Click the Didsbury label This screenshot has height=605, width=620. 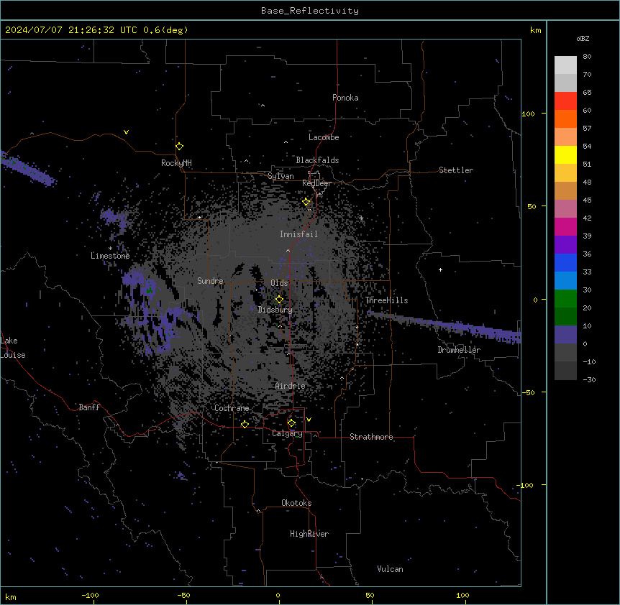[x=275, y=310]
